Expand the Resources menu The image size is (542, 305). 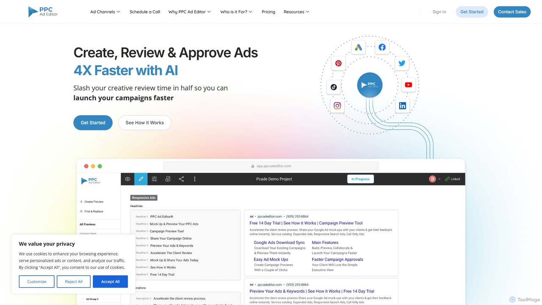coord(296,12)
